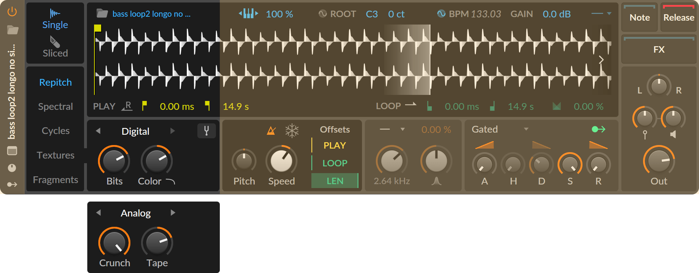Click the folder icon beside the sample name
699x273 pixels.
click(102, 14)
